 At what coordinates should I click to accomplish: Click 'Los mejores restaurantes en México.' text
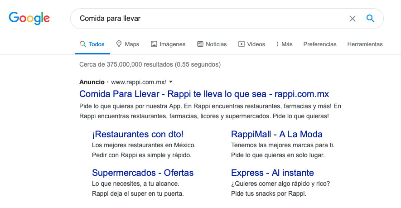tap(144, 145)
